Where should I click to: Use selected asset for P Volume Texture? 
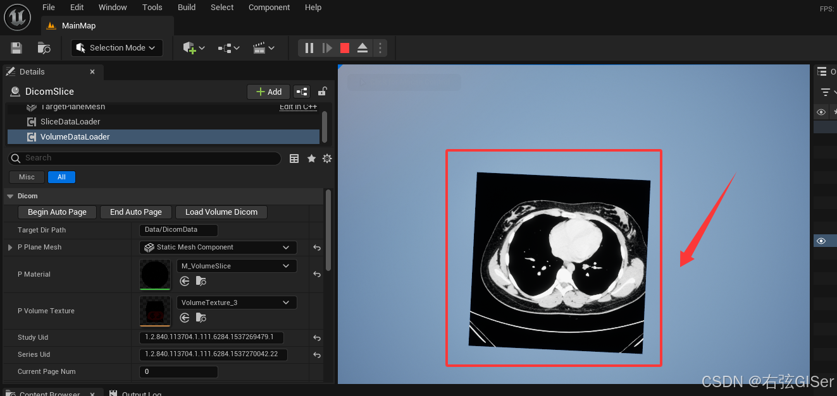(x=185, y=318)
